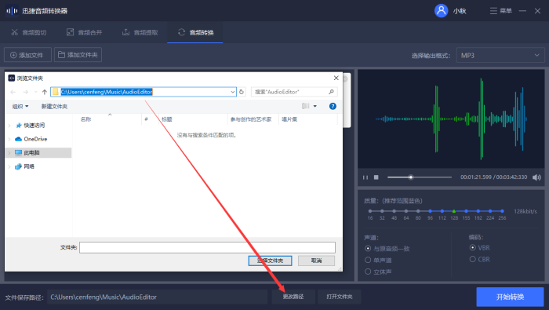
Task: Click the 添加文件夹 button
Action: point(78,55)
